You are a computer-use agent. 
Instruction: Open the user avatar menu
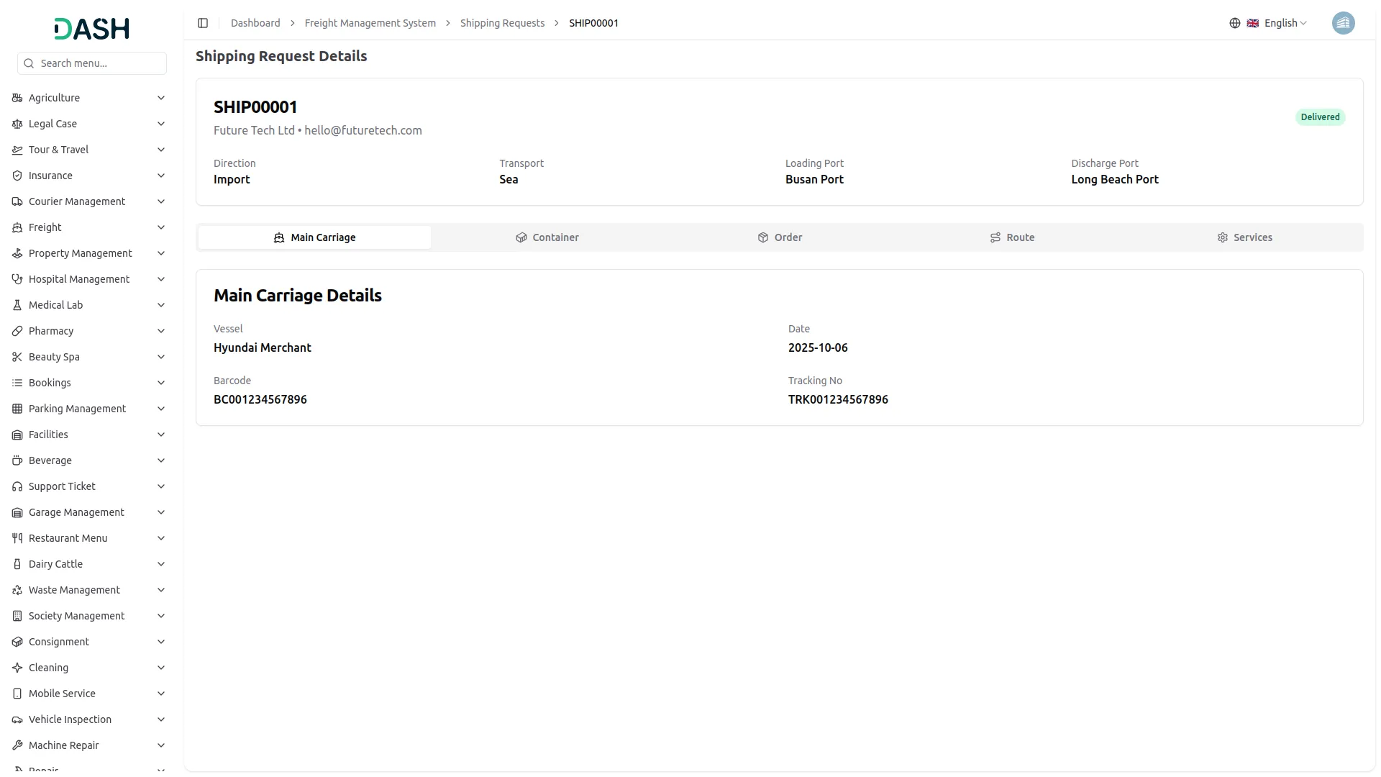[x=1343, y=23]
